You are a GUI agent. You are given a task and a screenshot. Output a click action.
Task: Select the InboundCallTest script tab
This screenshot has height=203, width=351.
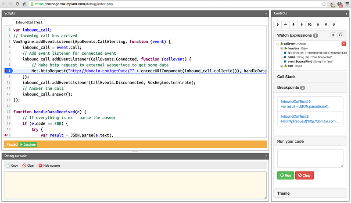click(x=29, y=22)
